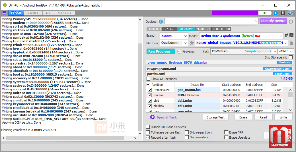Uncheck the sbl1bak partition checkbox
The height and width of the screenshot is (152, 296).
pos(150,106)
